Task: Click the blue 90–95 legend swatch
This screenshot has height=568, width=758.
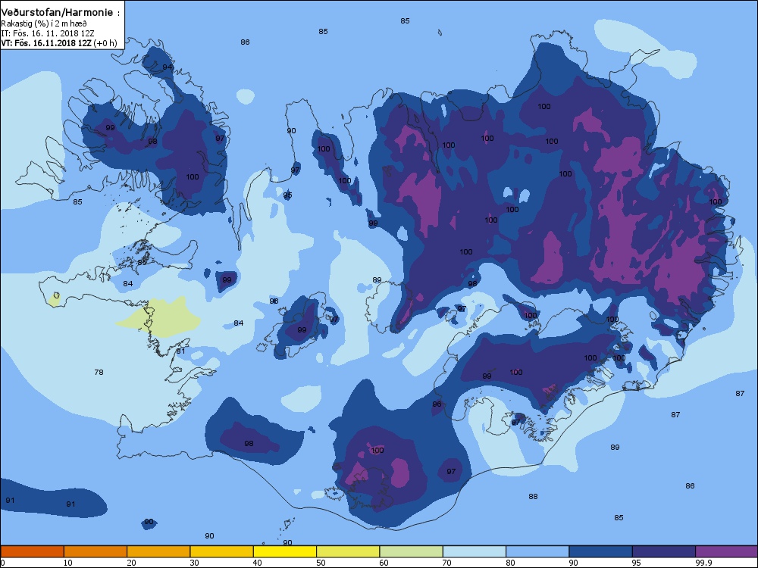Action: (601, 551)
